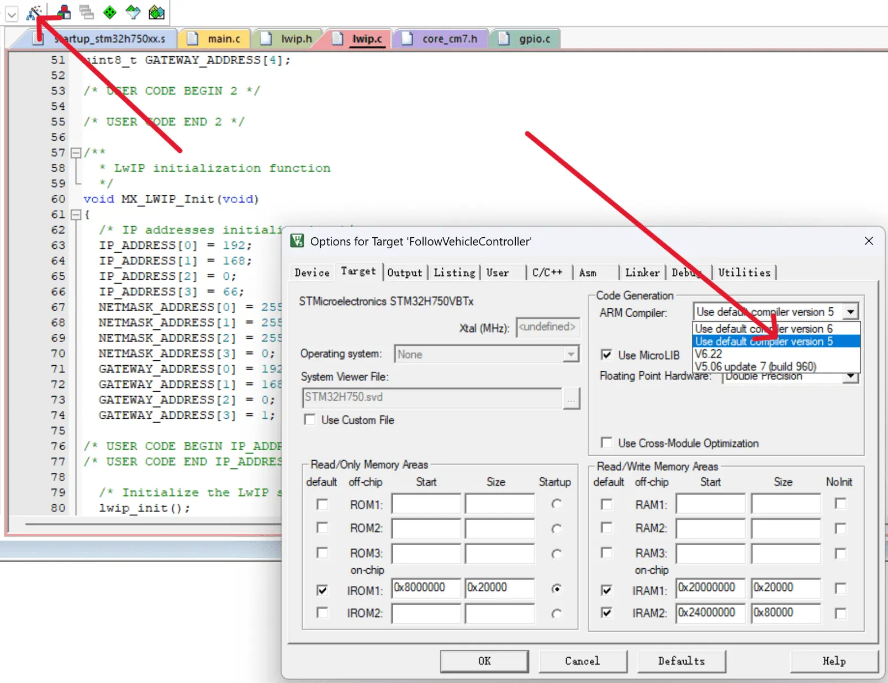
Task: Click the Xtal (MHz) input field
Action: tap(548, 327)
